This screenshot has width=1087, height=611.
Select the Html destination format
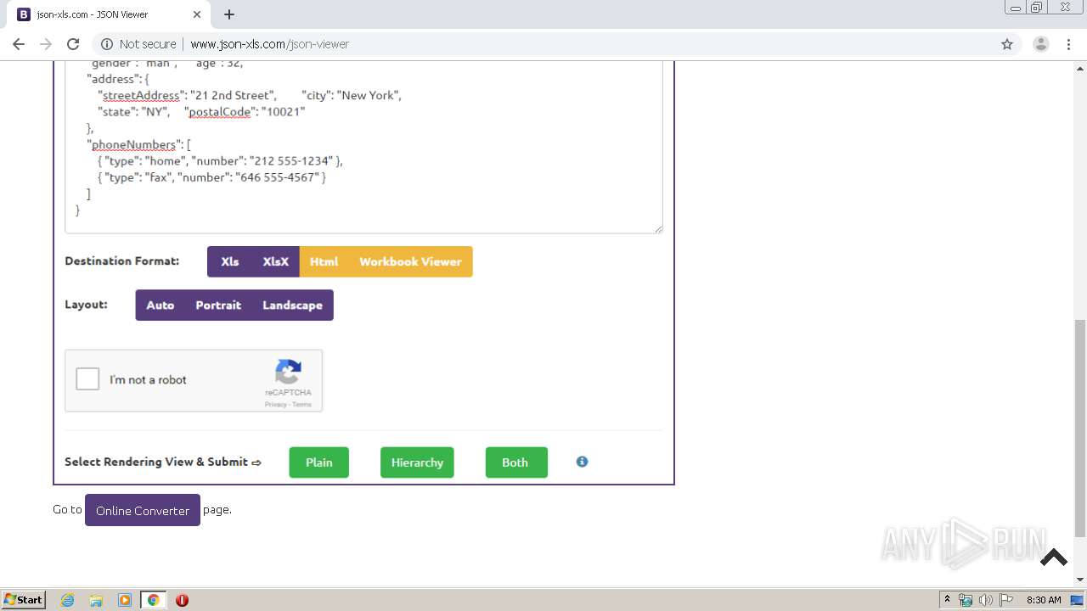pos(324,261)
